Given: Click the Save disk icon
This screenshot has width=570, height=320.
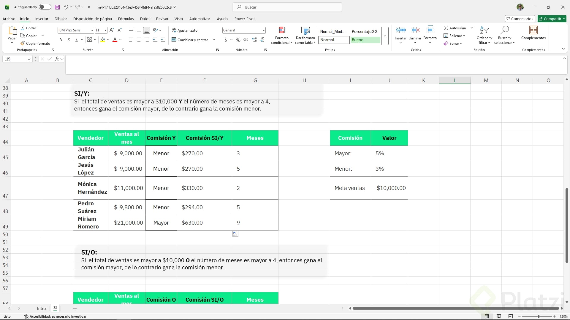Looking at the screenshot, I should pos(57,7).
